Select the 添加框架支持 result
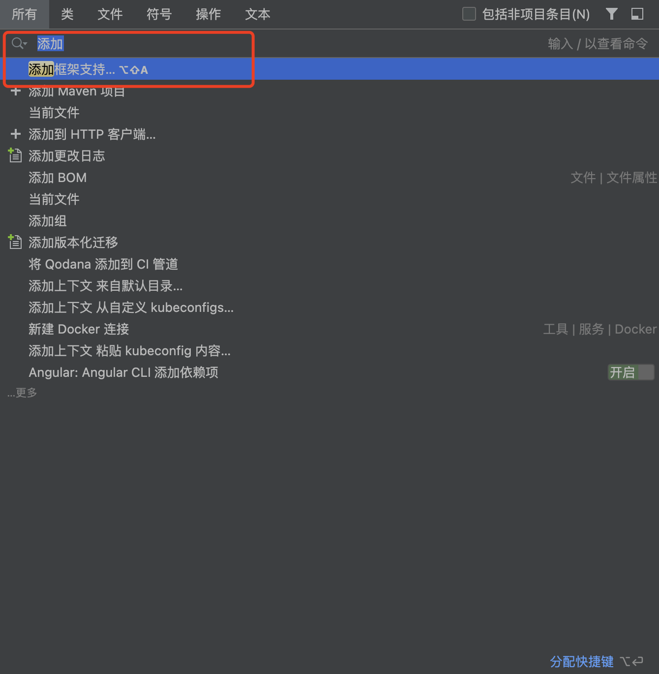Screen dimensions: 659x674 click(89, 69)
